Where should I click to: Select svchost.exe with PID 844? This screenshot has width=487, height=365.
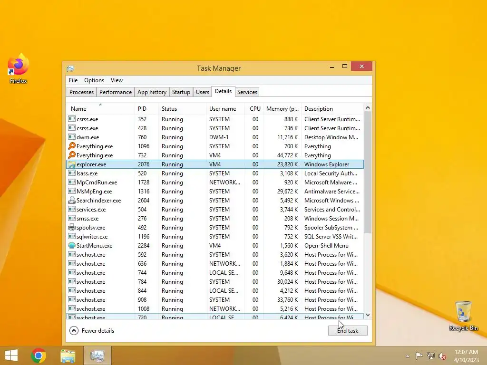click(x=214, y=290)
